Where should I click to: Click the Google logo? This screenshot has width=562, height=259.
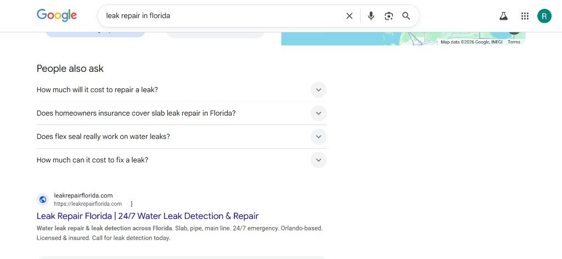[x=57, y=15]
